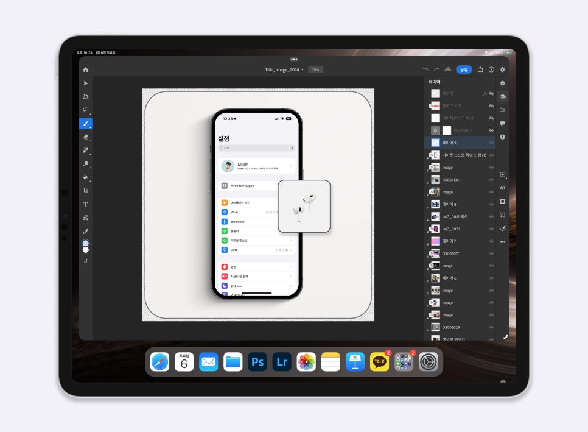588x432 pixels.
Task: Open the Files app from the dock
Action: click(233, 362)
